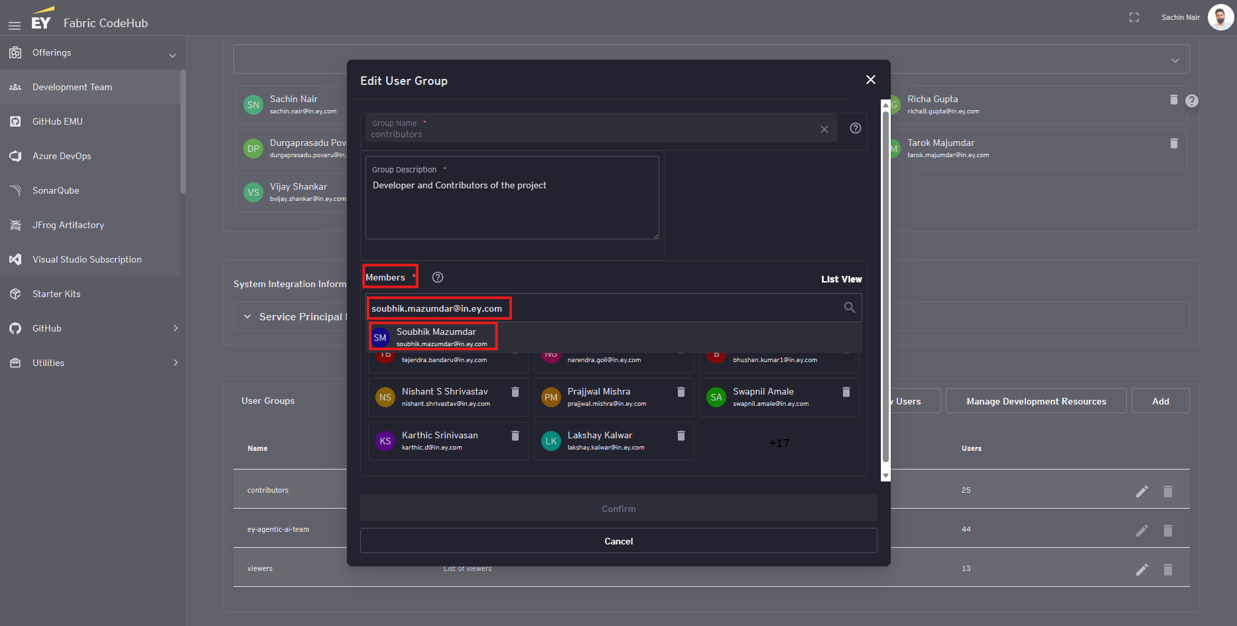Open the hamburger navigation menu
1237x626 pixels.
pyautogui.click(x=15, y=25)
